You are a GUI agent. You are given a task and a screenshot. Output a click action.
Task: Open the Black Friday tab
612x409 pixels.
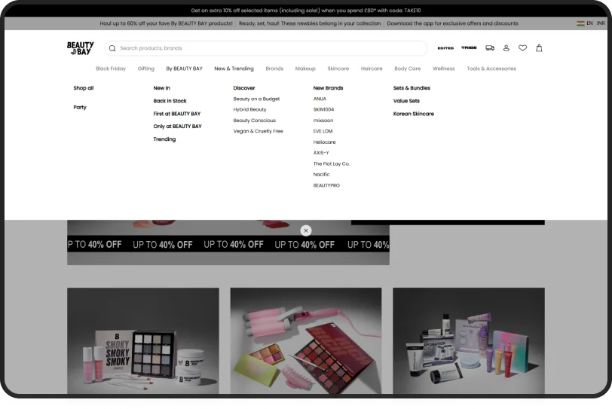tap(111, 69)
